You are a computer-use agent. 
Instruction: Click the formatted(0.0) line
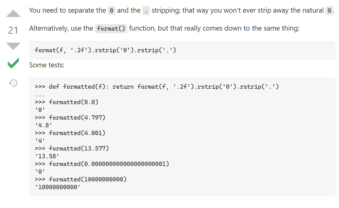coord(73,102)
